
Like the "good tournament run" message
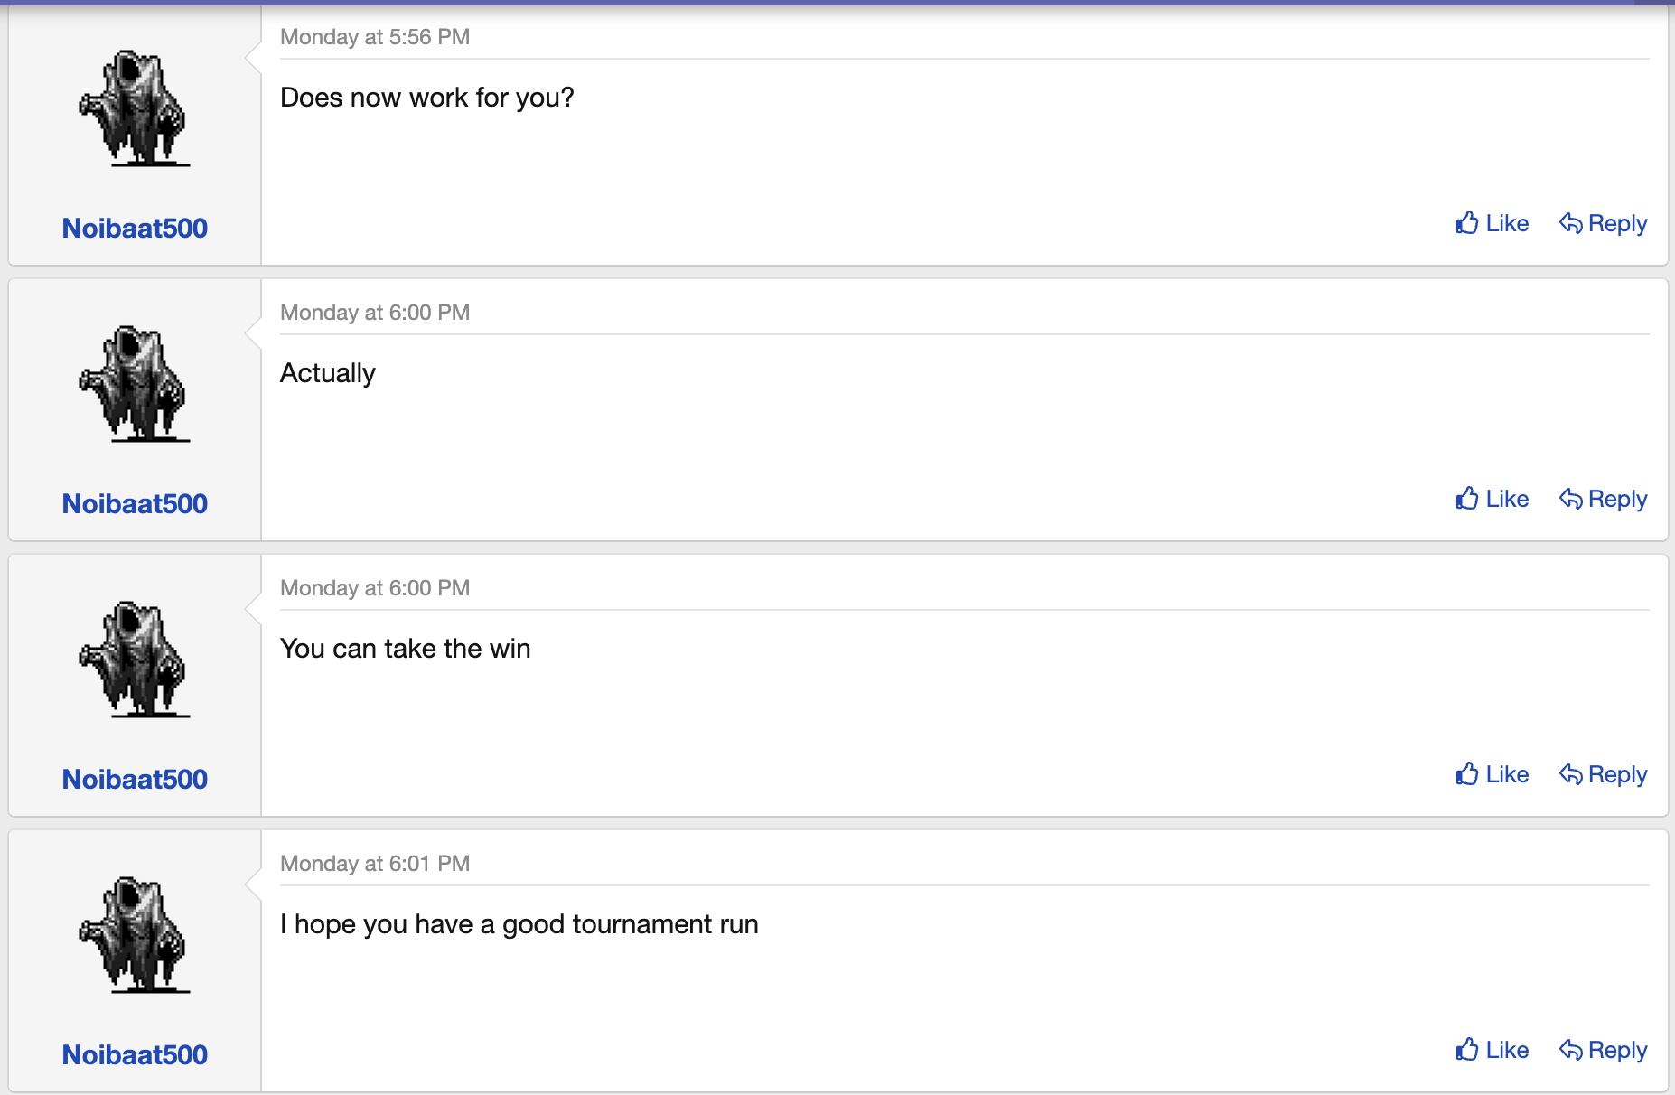click(x=1493, y=1050)
